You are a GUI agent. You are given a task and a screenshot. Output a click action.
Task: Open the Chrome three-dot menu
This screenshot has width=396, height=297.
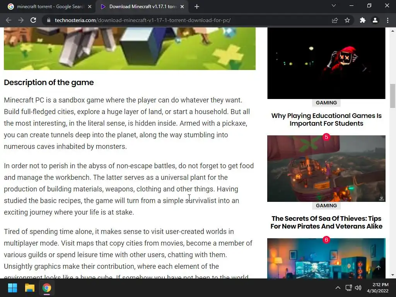coord(387,20)
